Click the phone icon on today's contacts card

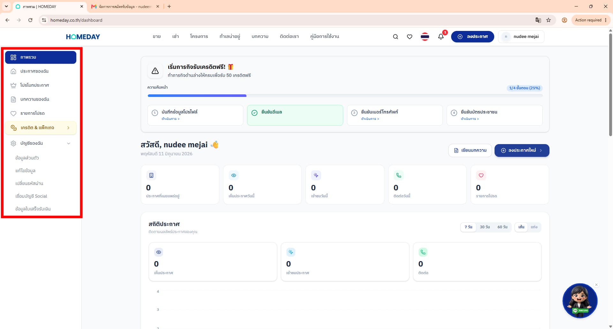pyautogui.click(x=399, y=175)
